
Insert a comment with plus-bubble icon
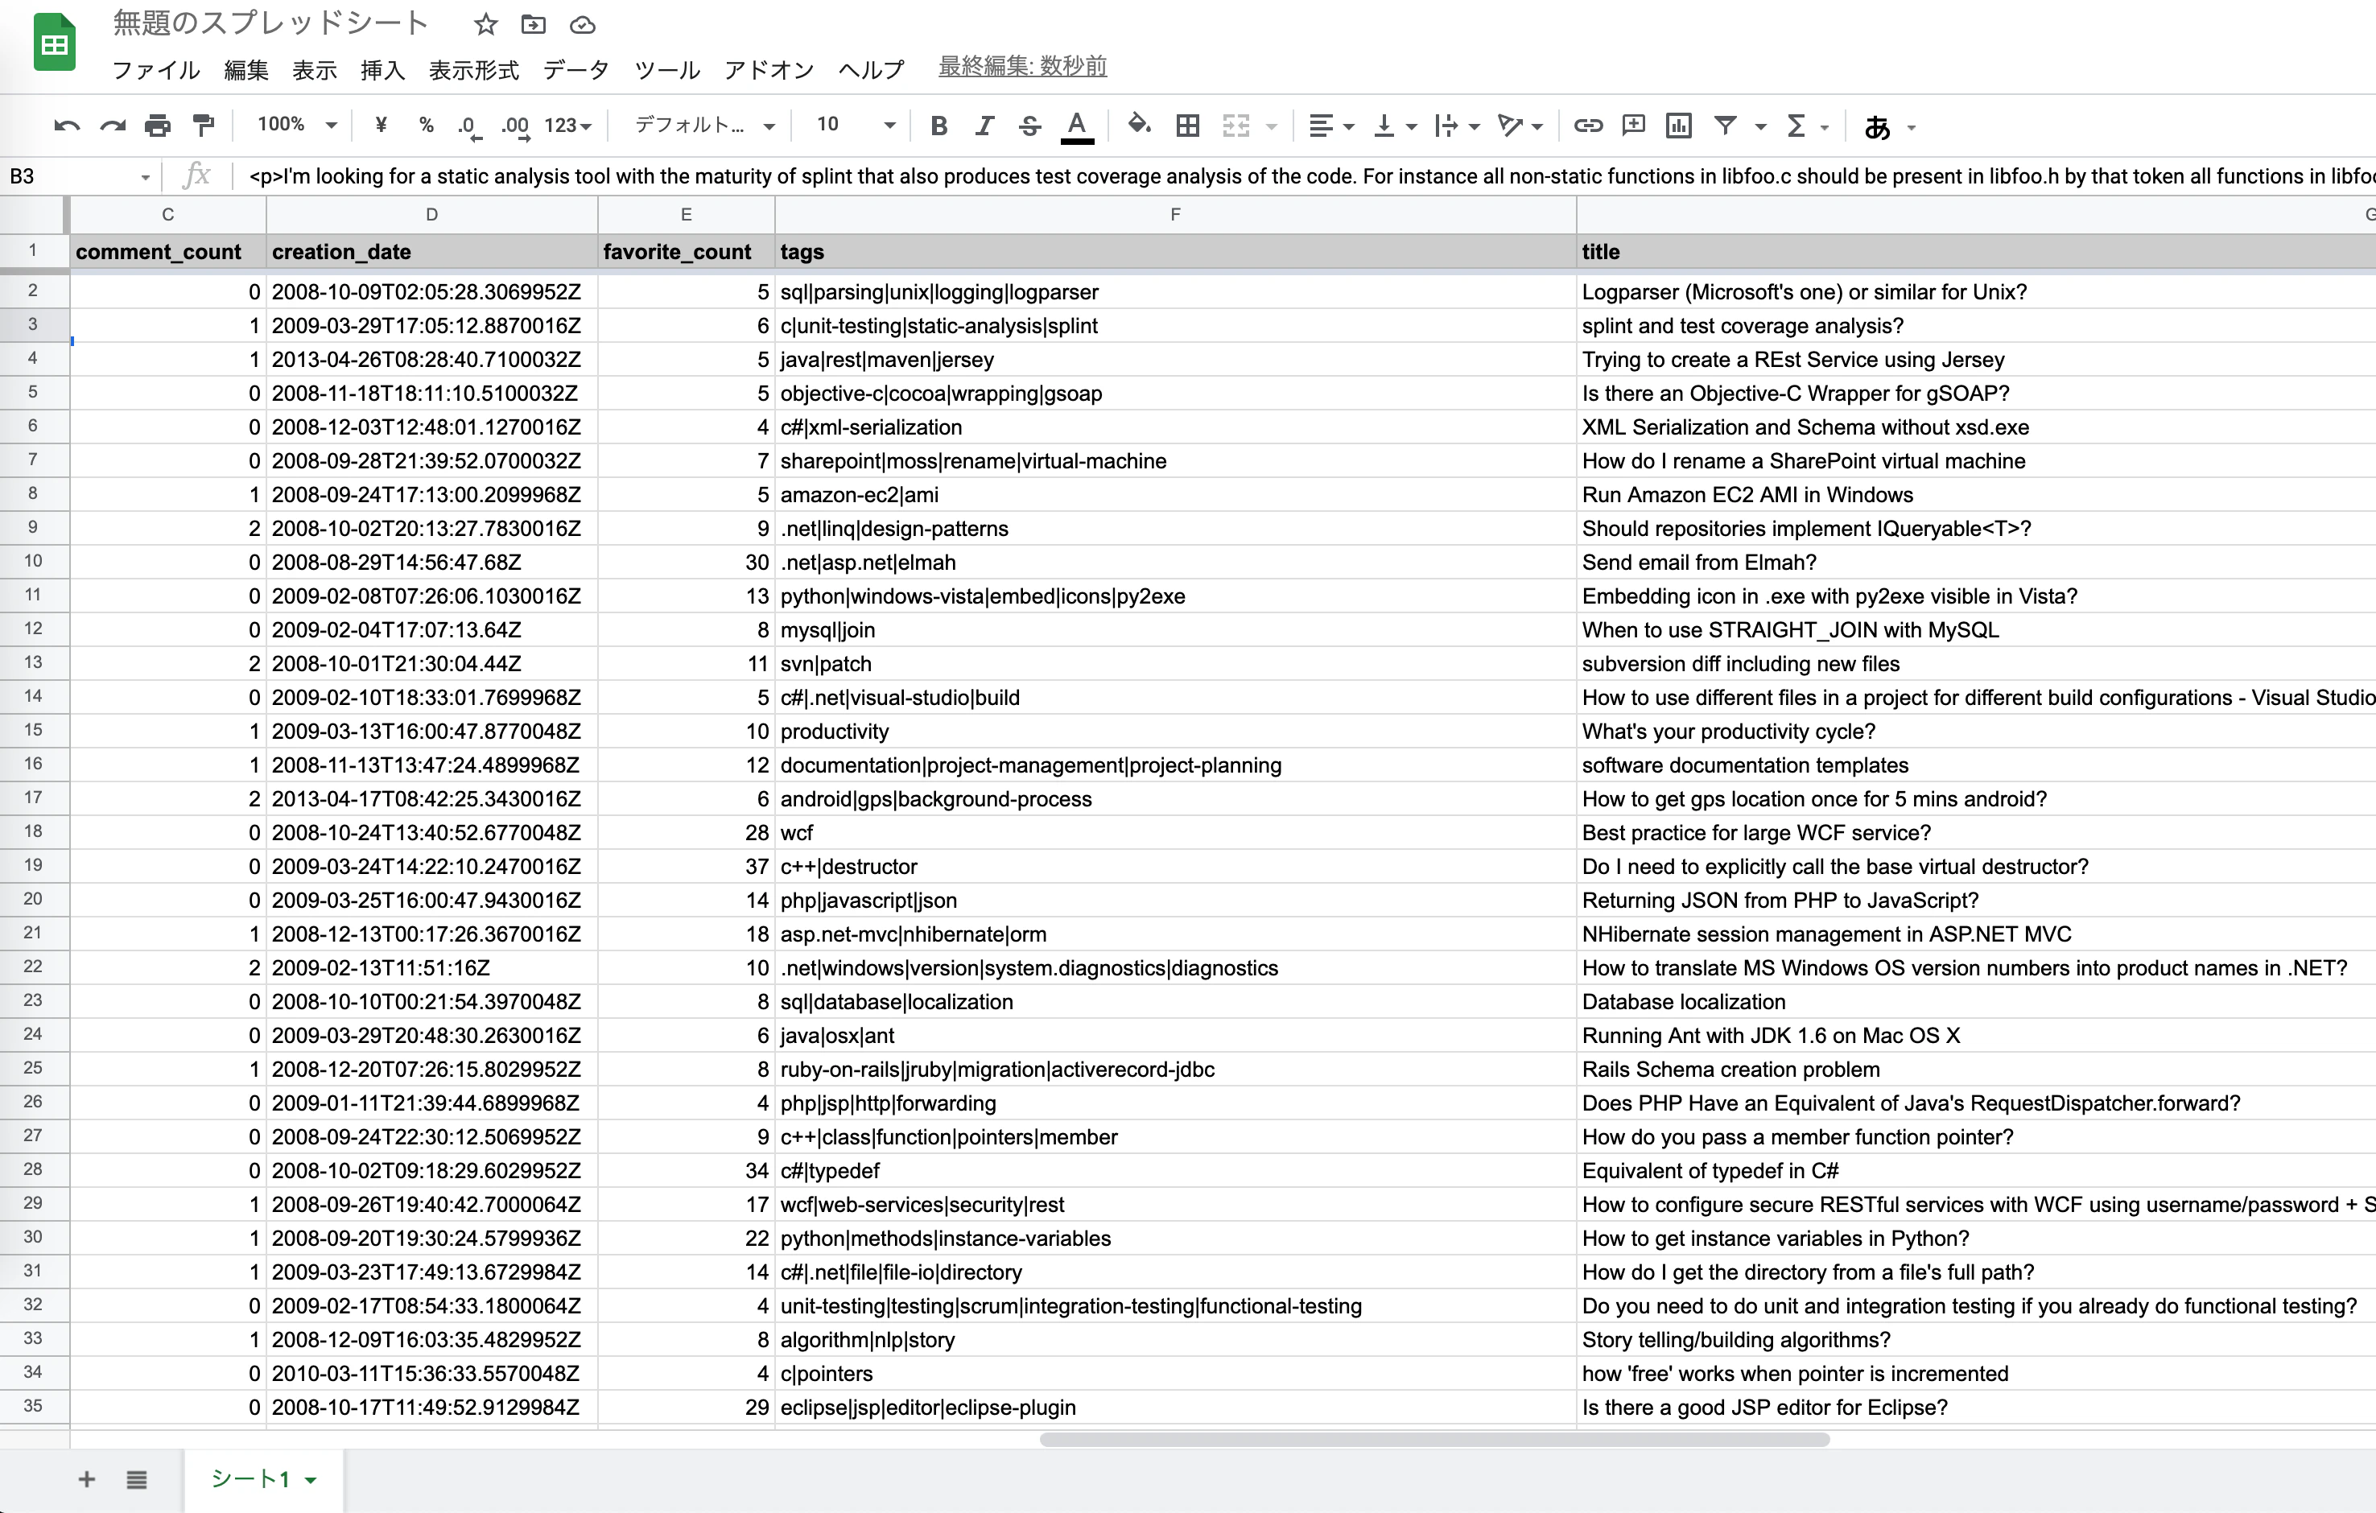point(1634,126)
